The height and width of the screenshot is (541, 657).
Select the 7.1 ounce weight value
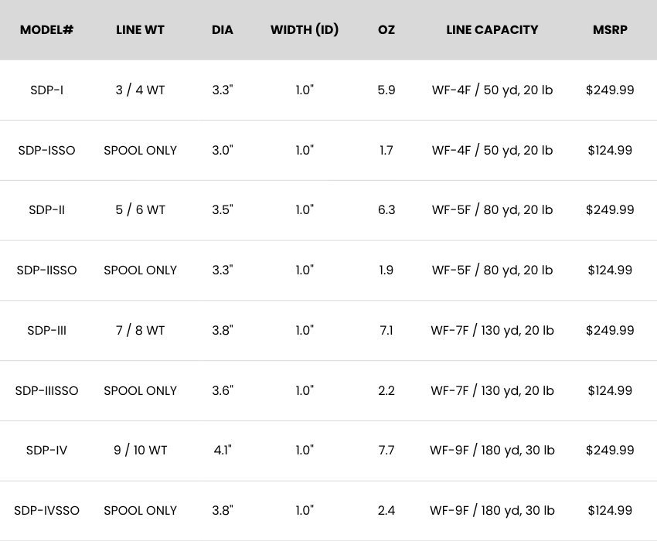[386, 330]
